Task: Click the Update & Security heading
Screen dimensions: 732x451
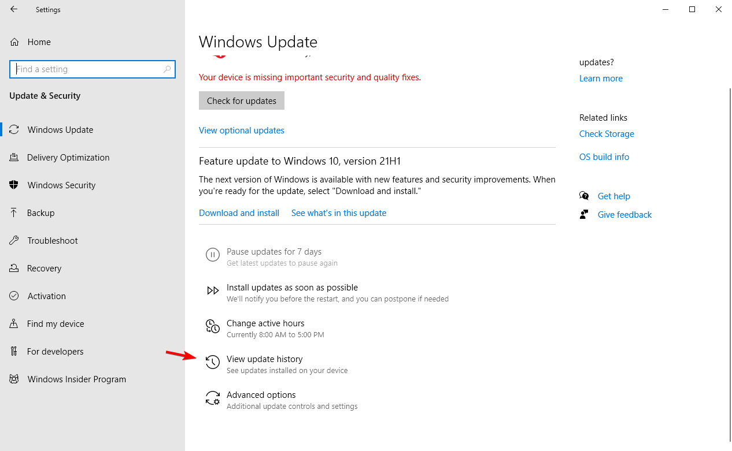Action: pos(45,96)
